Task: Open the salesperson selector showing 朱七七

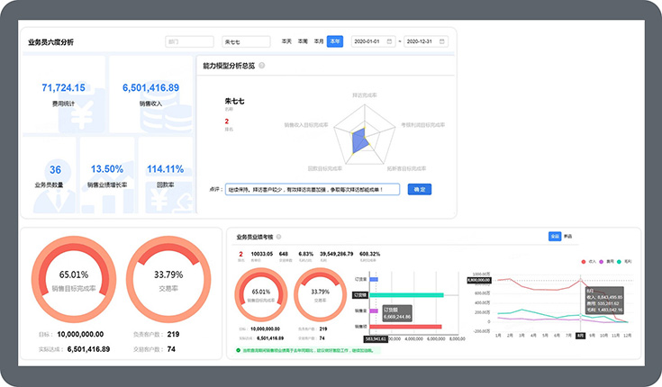Action: (245, 41)
